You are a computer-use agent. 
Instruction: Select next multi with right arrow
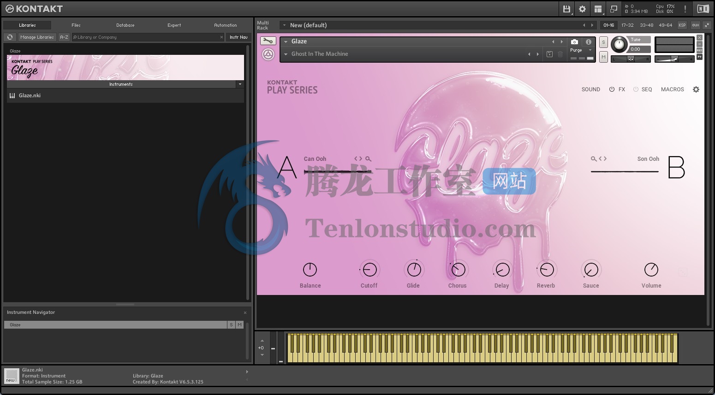coord(592,25)
